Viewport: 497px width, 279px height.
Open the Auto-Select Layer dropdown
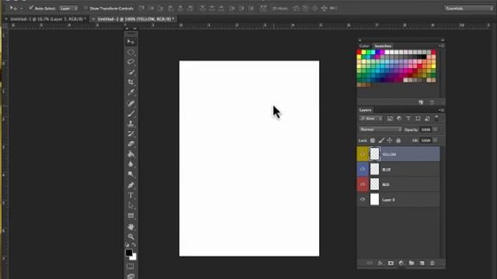click(68, 9)
